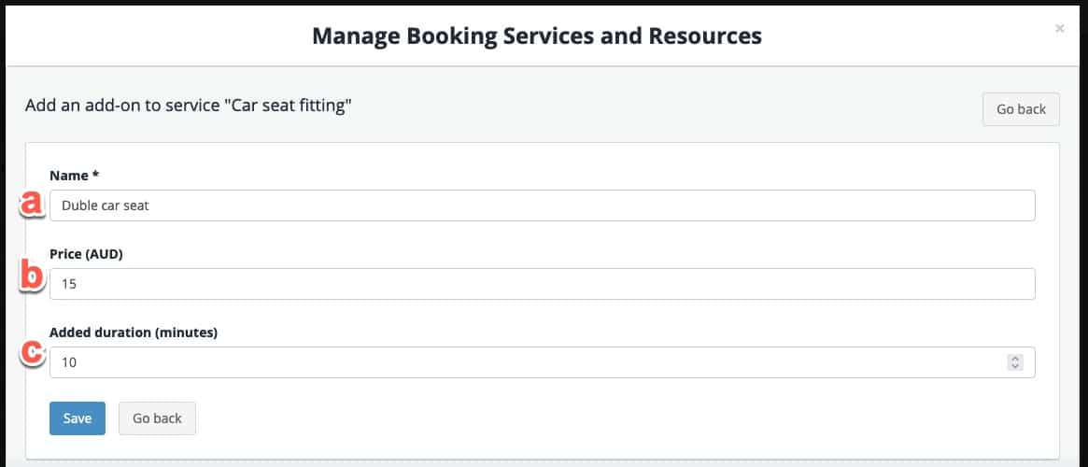Click the red letter c marker
The width and height of the screenshot is (1088, 467).
33,352
